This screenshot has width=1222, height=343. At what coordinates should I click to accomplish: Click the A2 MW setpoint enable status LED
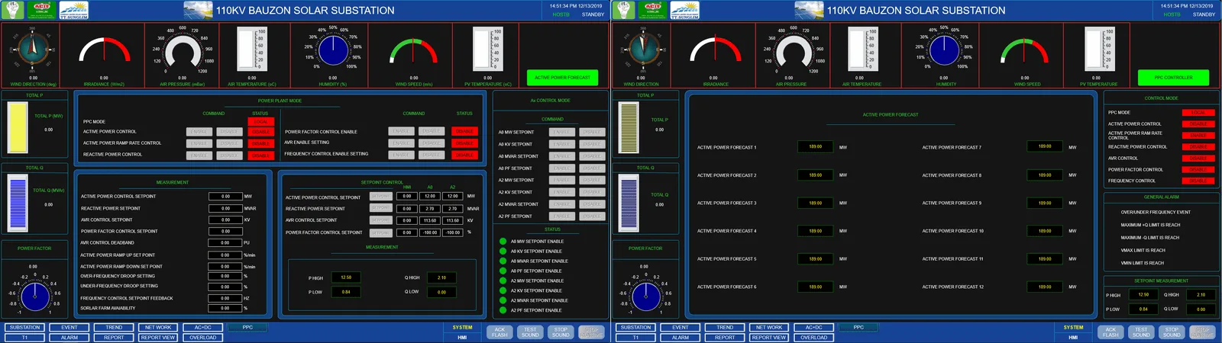503,281
